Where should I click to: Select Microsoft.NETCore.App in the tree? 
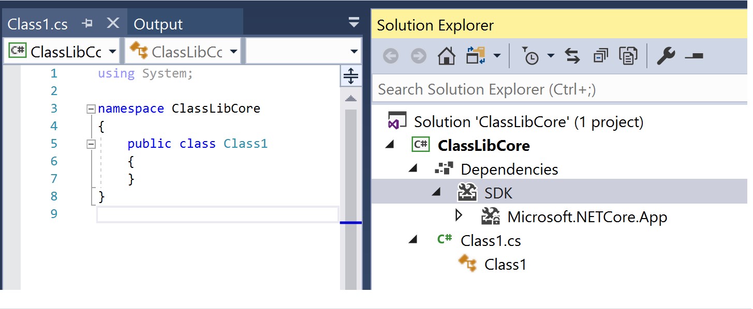tap(587, 217)
